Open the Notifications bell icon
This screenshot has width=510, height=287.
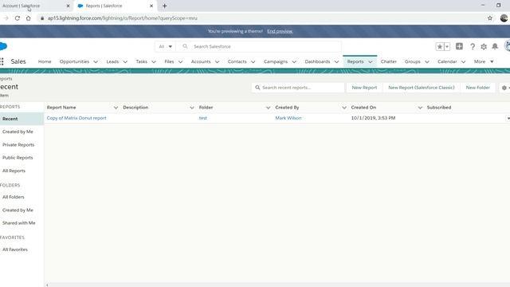495,46
